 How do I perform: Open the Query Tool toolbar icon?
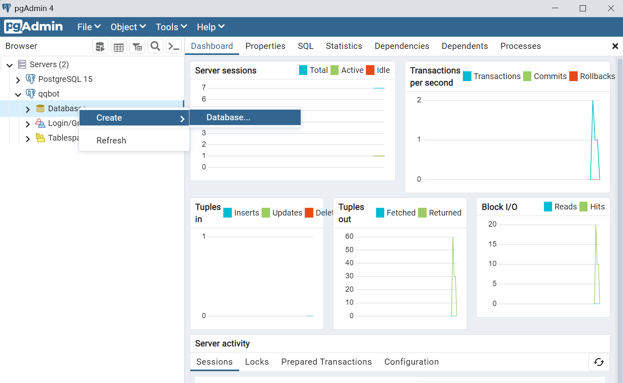pos(100,46)
